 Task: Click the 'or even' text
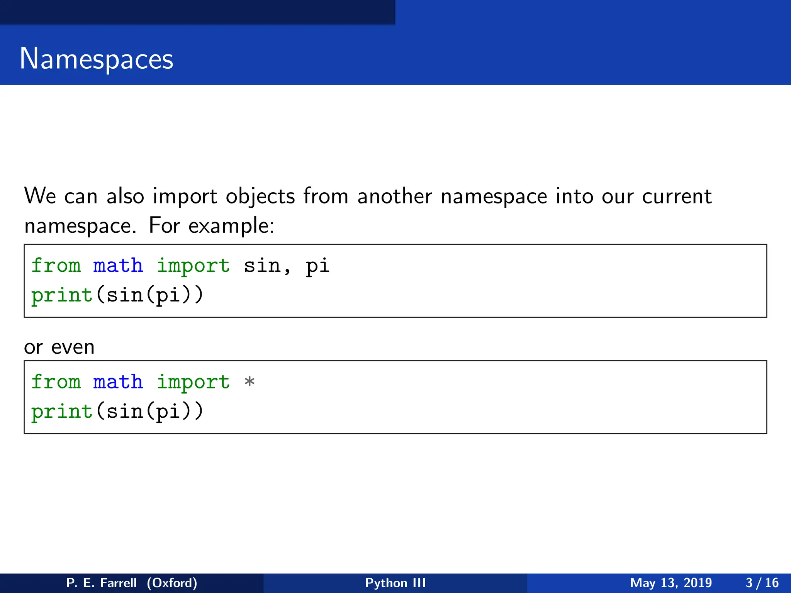59,347
